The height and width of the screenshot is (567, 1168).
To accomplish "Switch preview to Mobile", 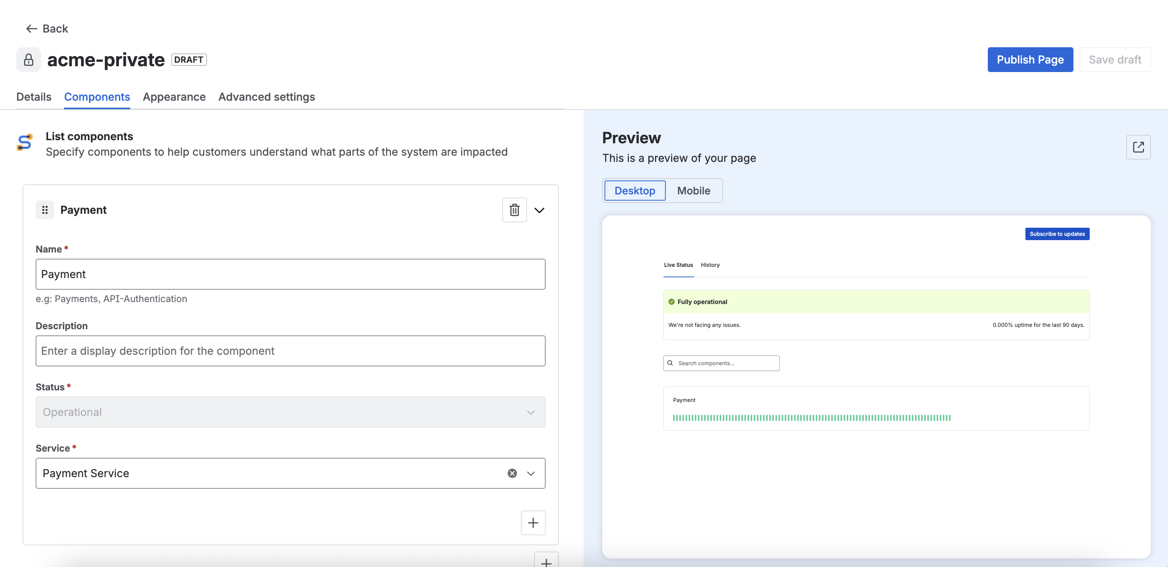I will click(693, 191).
